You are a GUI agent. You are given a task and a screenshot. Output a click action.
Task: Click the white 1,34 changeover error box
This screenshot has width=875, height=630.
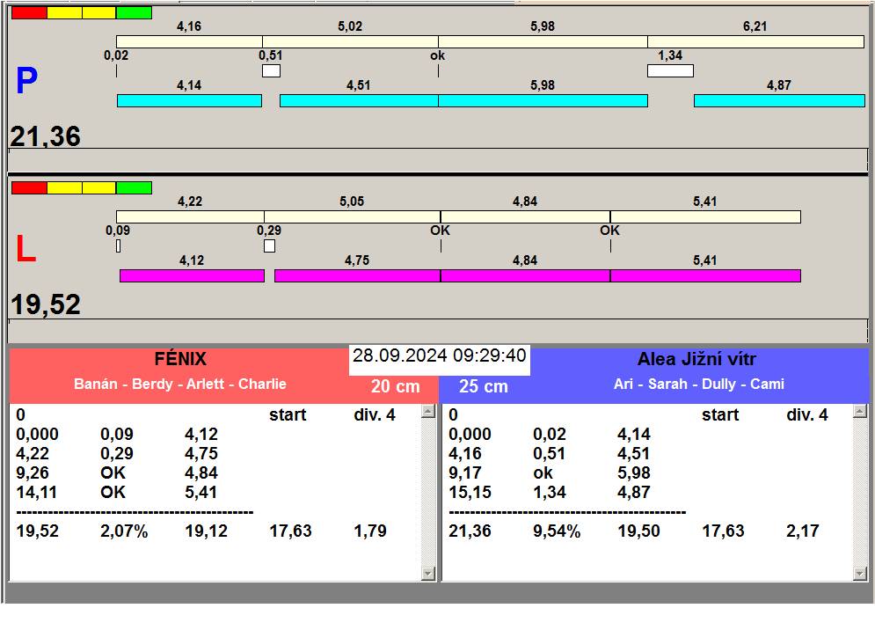[x=670, y=71]
